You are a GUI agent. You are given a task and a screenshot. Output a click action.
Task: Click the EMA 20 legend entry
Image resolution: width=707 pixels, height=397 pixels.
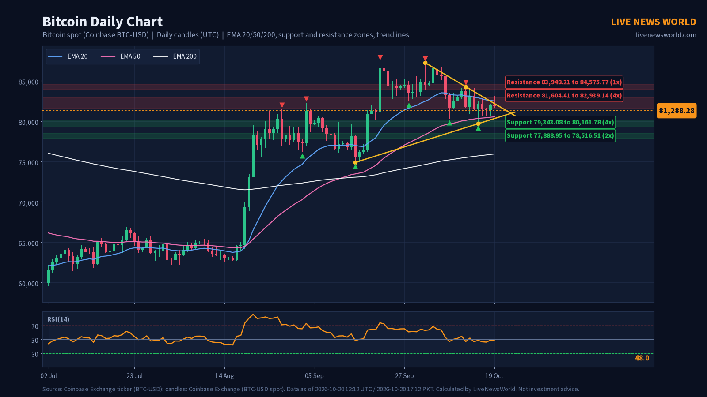click(x=68, y=56)
